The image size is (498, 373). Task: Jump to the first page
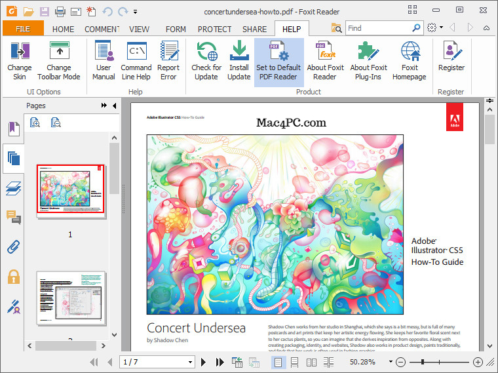[94, 362]
